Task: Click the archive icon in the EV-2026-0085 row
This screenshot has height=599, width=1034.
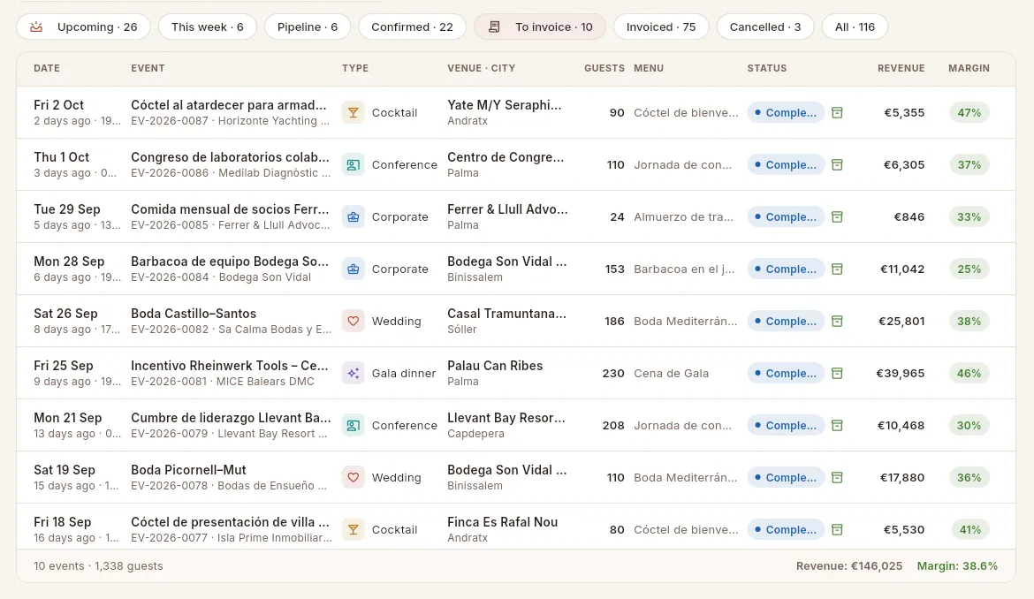Action: point(837,216)
